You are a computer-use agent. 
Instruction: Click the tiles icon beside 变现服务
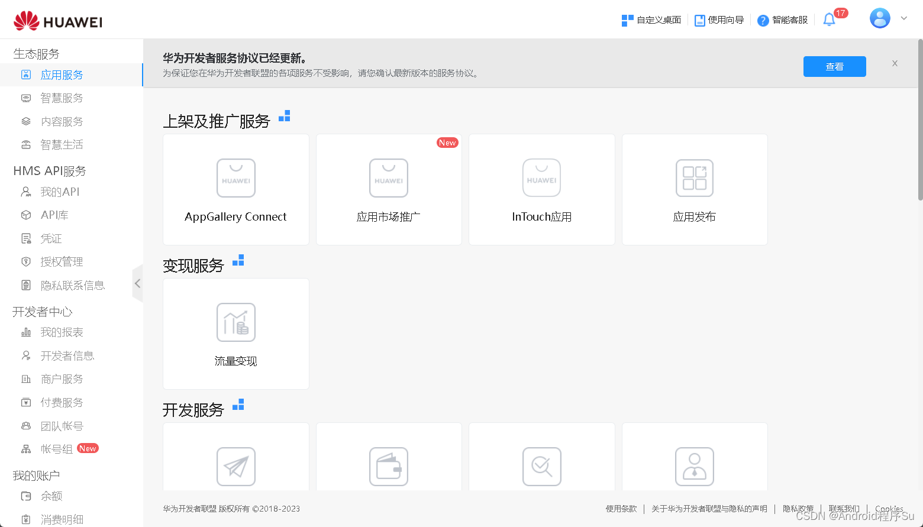click(238, 260)
